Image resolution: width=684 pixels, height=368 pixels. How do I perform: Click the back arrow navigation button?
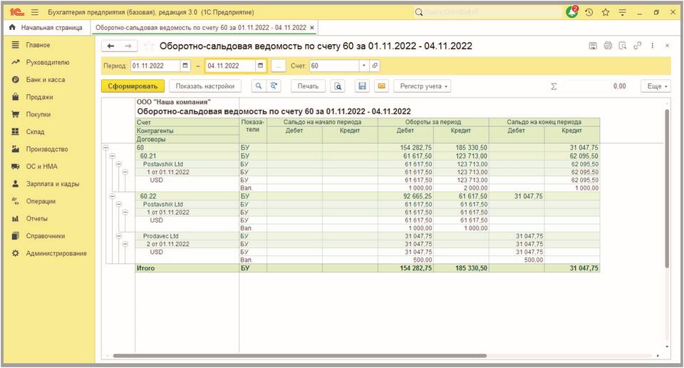[x=110, y=46]
